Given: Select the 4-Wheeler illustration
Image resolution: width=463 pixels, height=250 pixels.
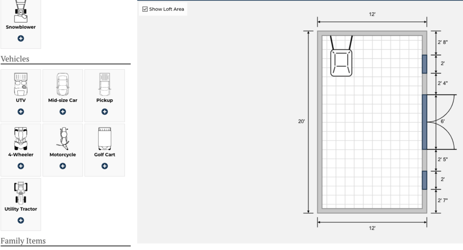Looking at the screenshot, I should pos(21,139).
